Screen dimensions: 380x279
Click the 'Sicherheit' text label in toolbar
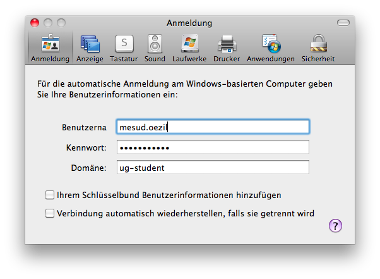click(318, 59)
